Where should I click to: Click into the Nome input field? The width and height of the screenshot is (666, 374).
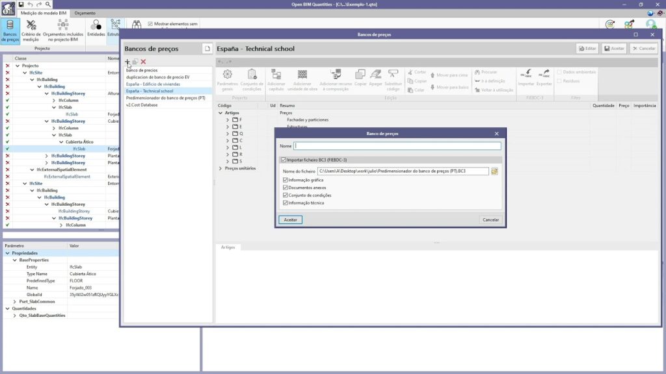pos(397,146)
